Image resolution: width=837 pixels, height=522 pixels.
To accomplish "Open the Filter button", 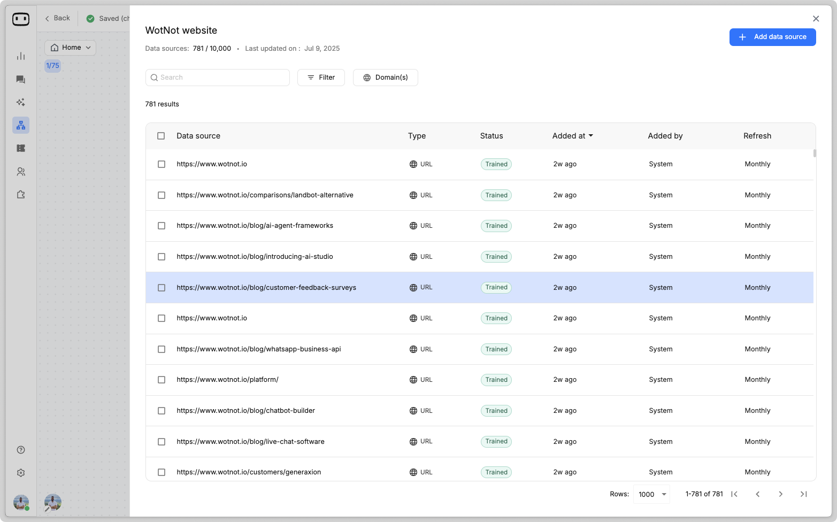I will 321,78.
